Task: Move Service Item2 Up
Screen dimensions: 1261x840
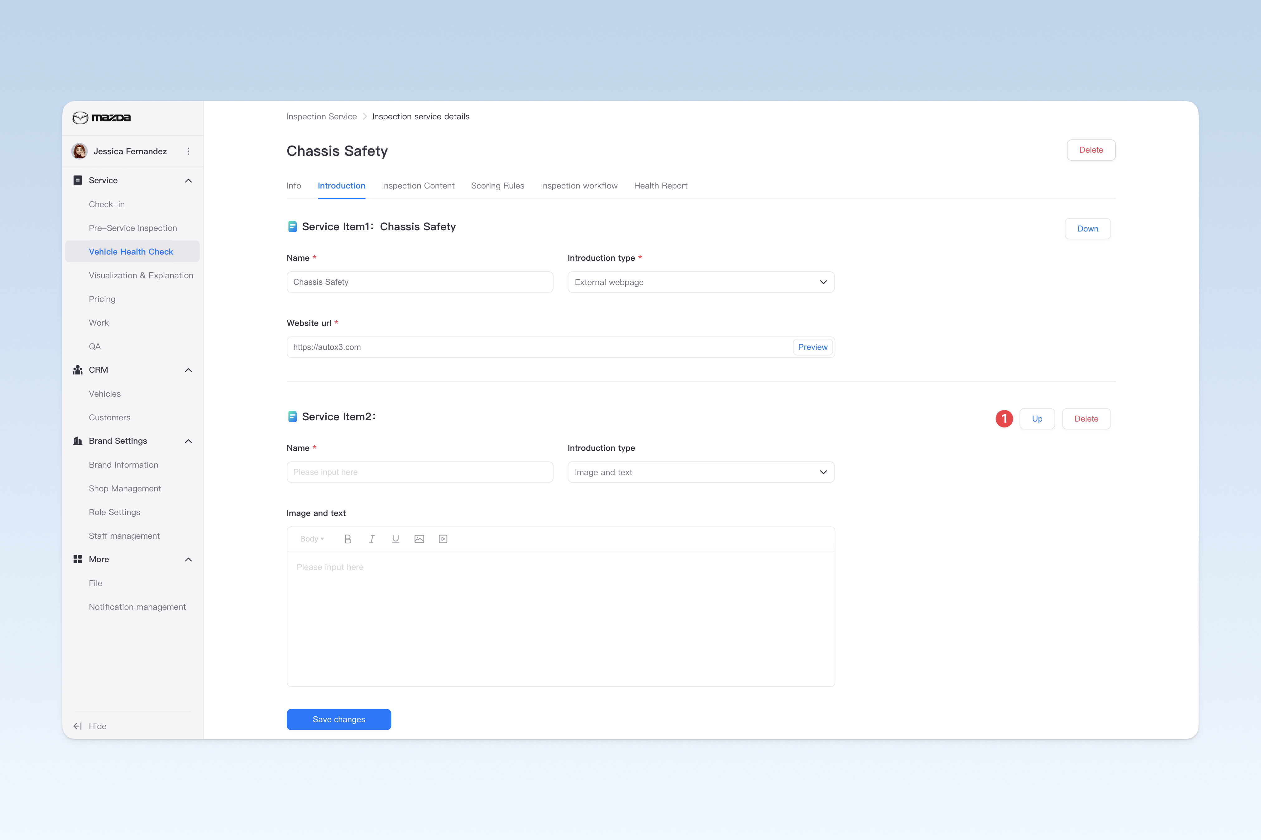Action: (1037, 418)
